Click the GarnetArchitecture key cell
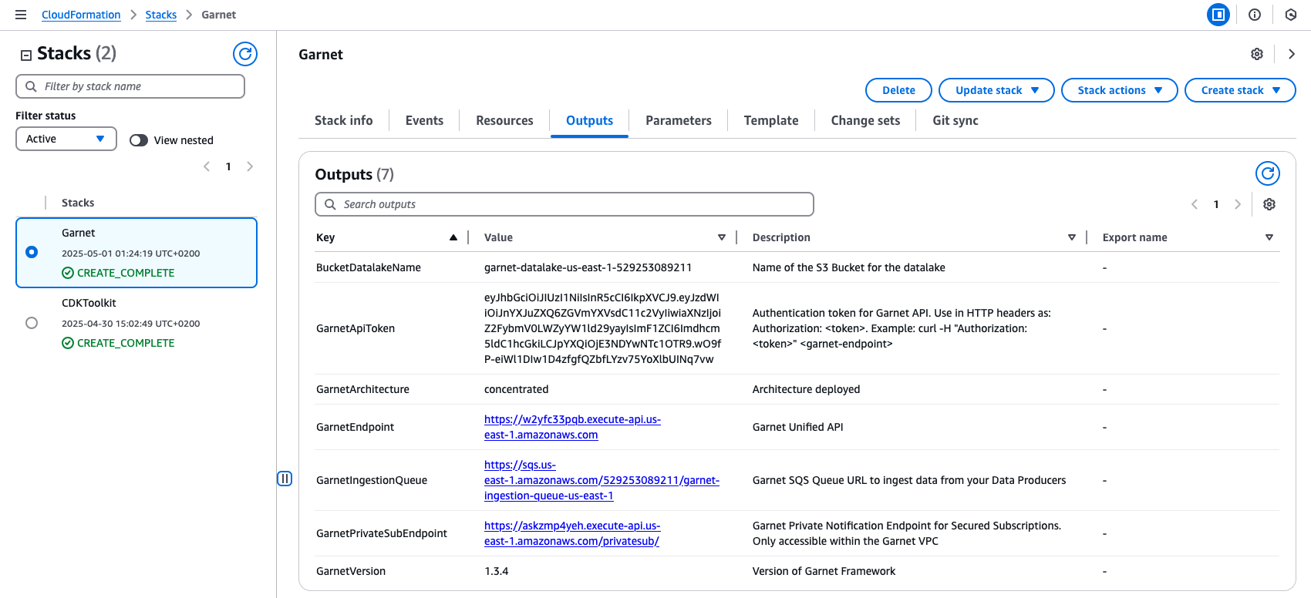 [x=362, y=389]
